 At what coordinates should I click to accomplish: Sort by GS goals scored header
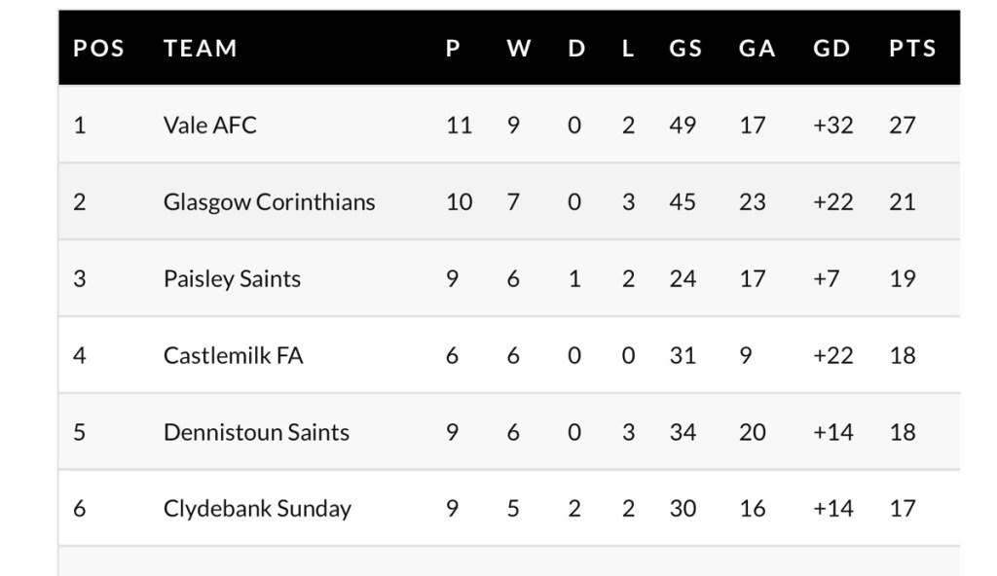point(685,49)
